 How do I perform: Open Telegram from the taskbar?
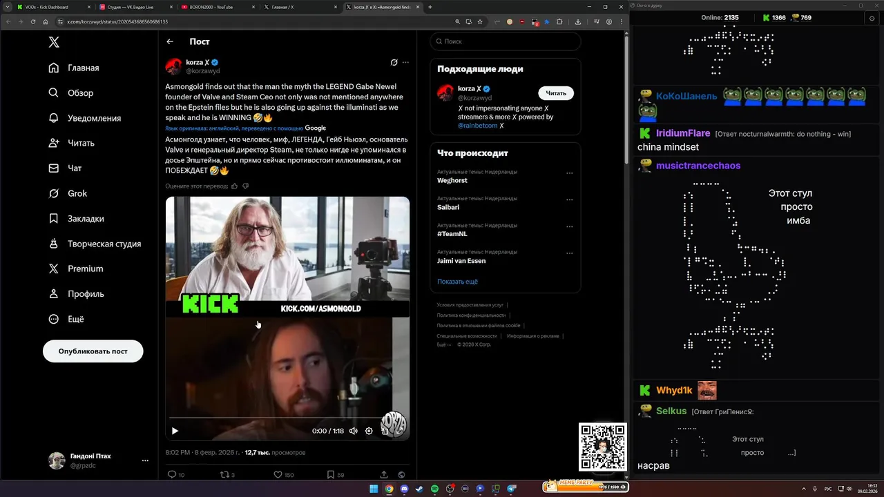pos(512,489)
